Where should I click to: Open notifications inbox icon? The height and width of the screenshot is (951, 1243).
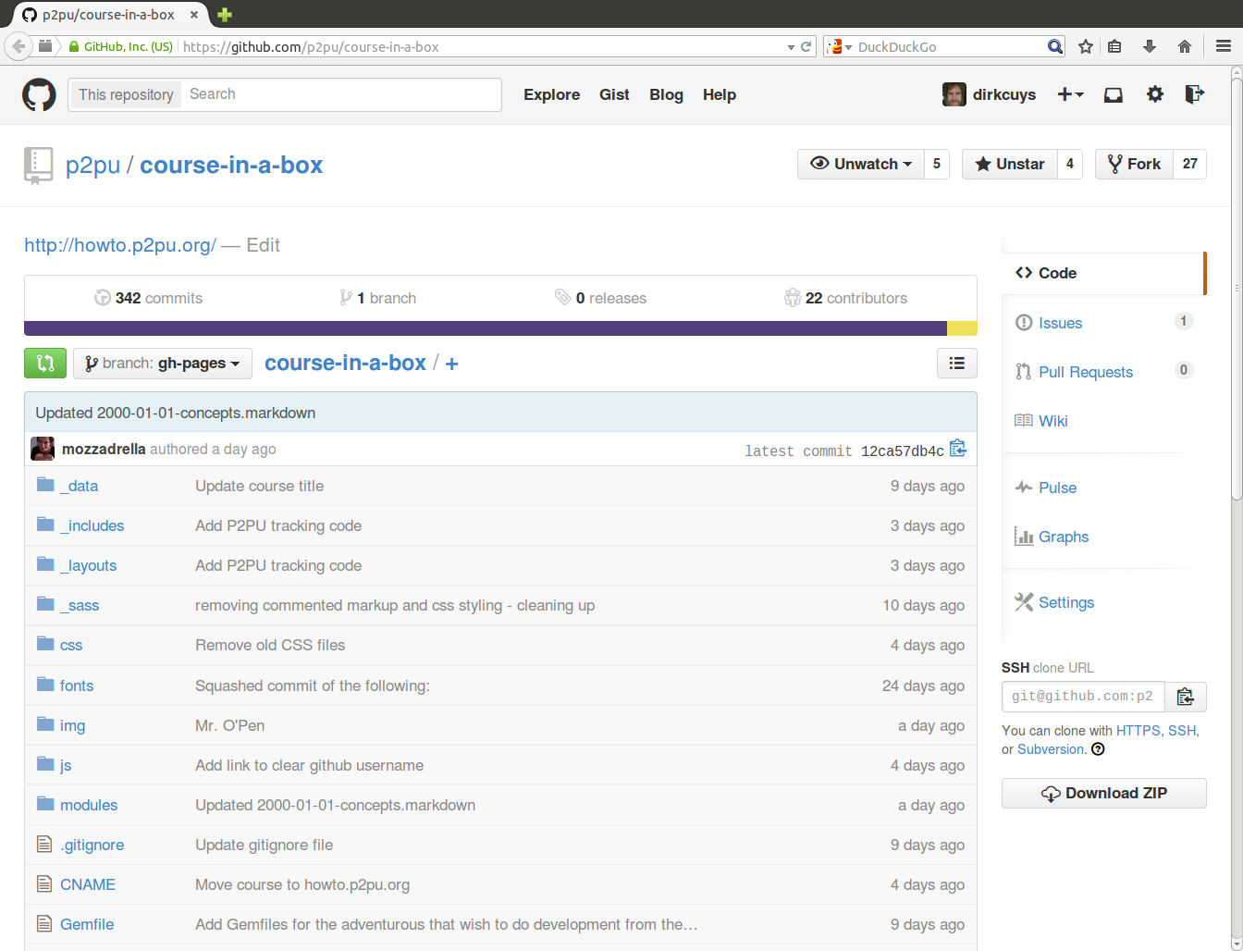point(1114,94)
